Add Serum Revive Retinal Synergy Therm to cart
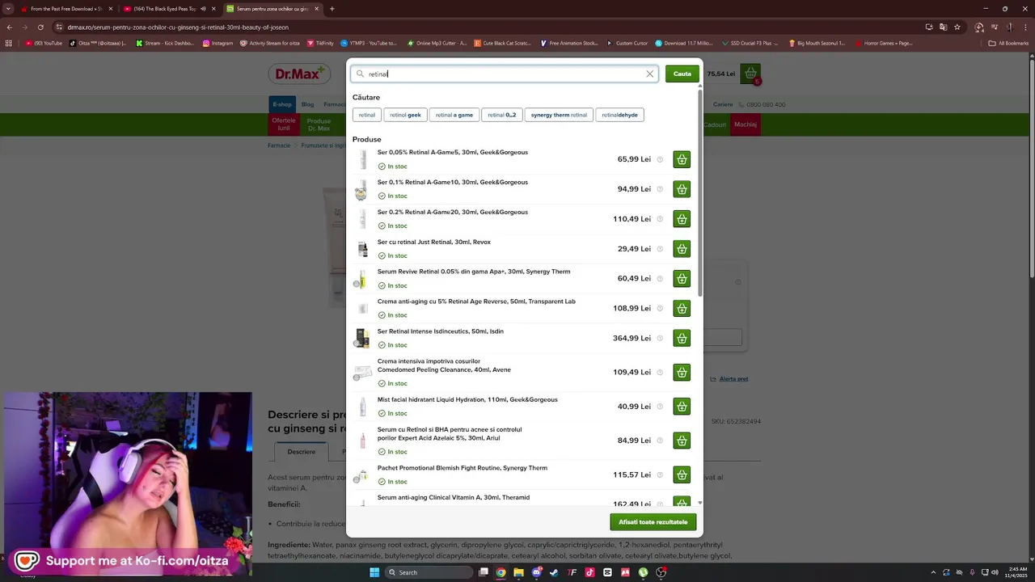Screen dimensions: 1035x582 682,279
